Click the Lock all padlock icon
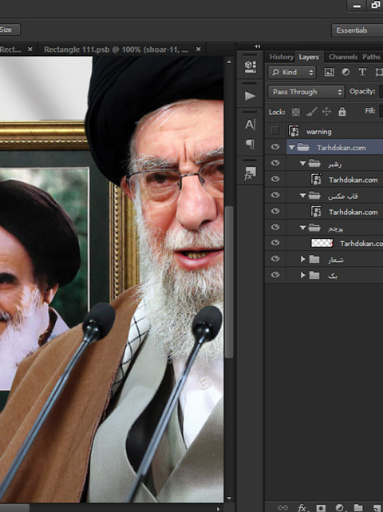Viewport: 383px width, 512px height. (342, 112)
